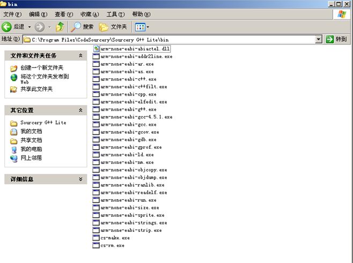The width and height of the screenshot is (353, 263).
Task: Open the 查看(V) menu
Action: pyautogui.click(x=64, y=14)
